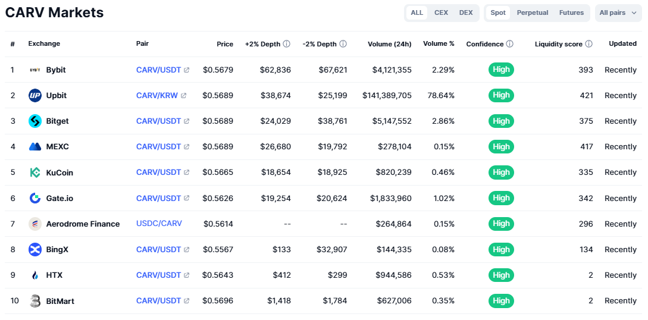This screenshot has width=648, height=320.
Task: Filter markets by CEX
Action: [x=441, y=13]
